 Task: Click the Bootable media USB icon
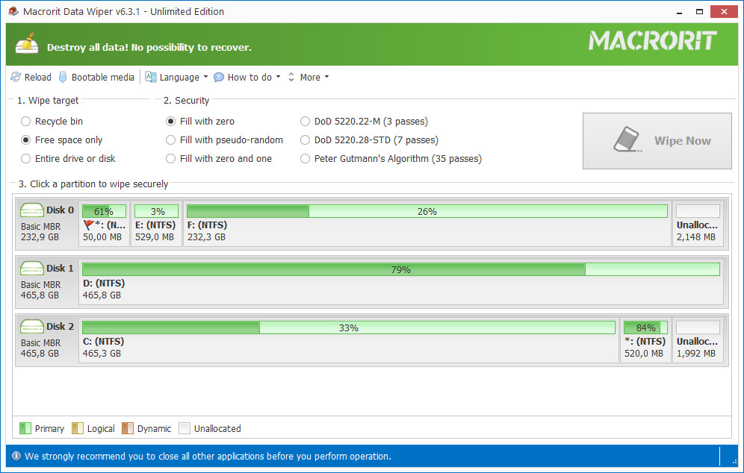[63, 77]
